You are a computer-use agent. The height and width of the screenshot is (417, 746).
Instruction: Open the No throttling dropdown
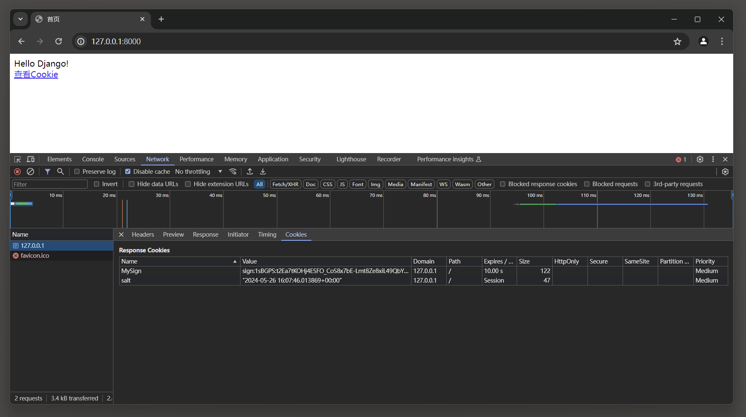tap(199, 172)
